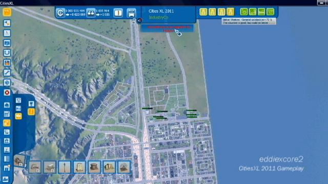Click the second green indicator icon in top bar
This screenshot has height=184, width=328.
pyautogui.click(x=253, y=12)
